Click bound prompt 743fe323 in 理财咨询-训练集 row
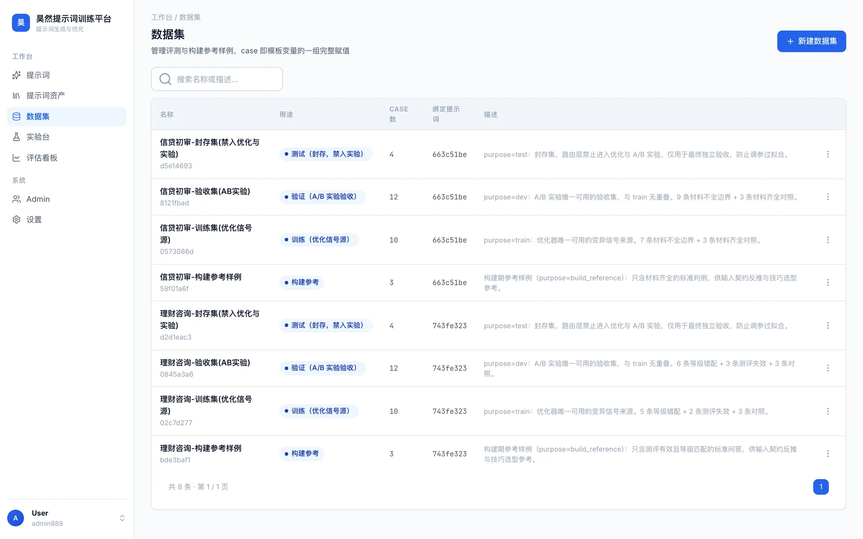The width and height of the screenshot is (863, 539). pyautogui.click(x=449, y=411)
